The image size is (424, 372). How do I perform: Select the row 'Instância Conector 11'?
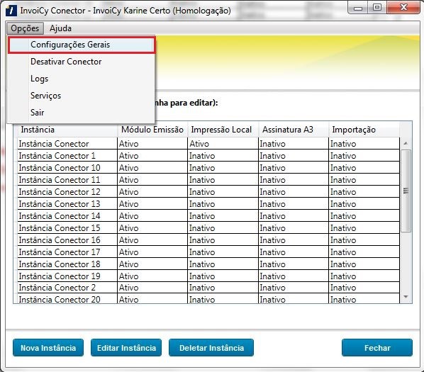[x=208, y=180]
